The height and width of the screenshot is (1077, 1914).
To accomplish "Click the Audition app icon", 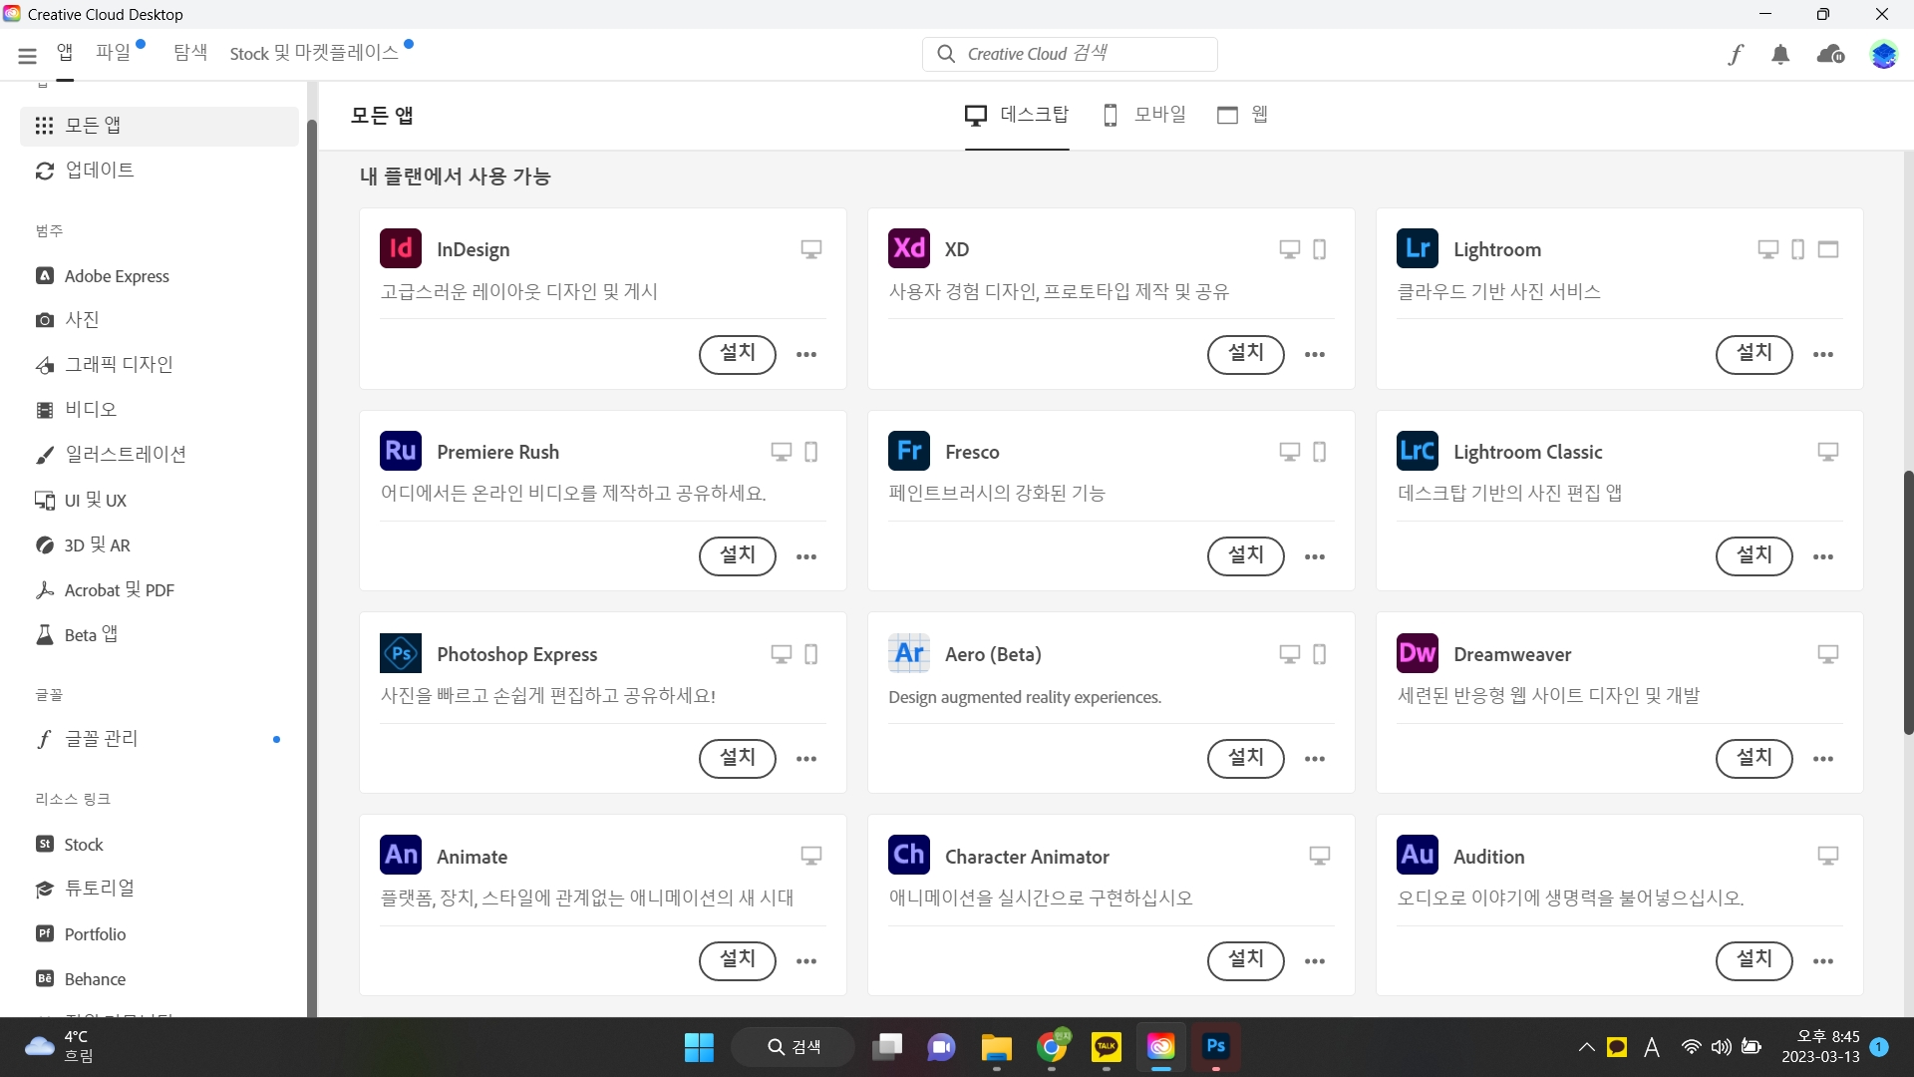I will [x=1418, y=855].
